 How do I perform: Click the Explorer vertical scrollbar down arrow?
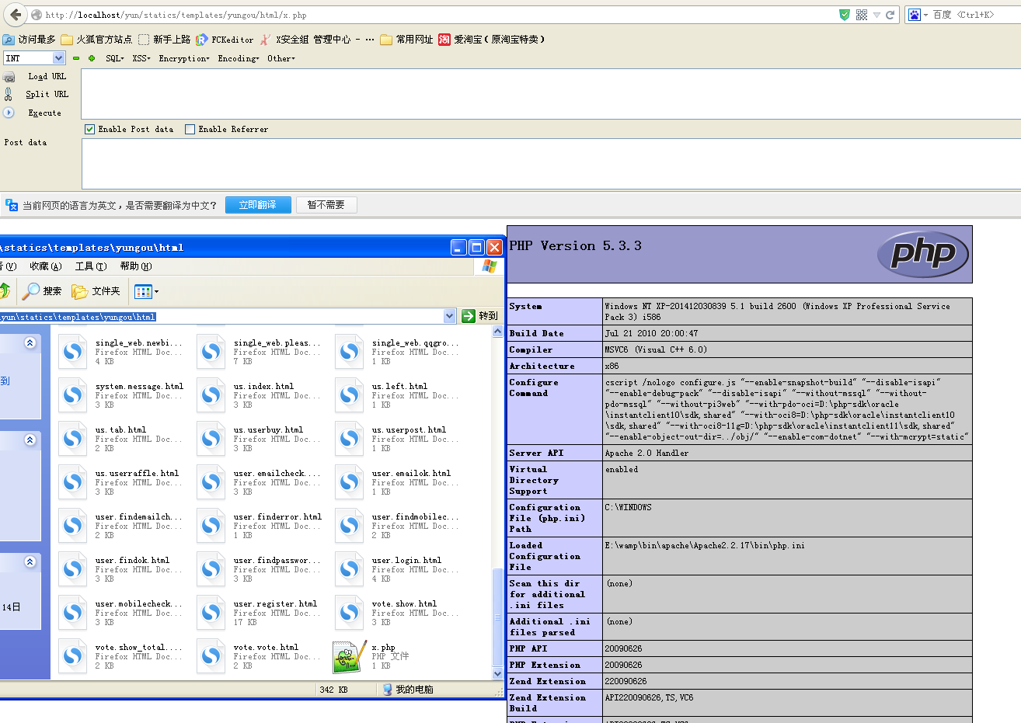click(498, 674)
